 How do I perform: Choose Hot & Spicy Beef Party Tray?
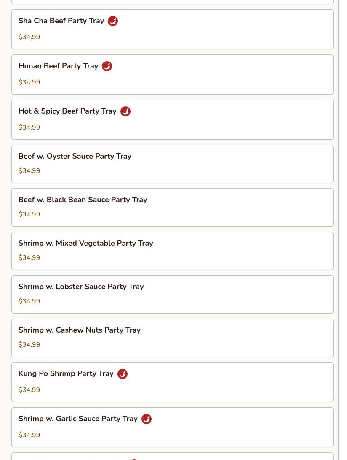pyautogui.click(x=67, y=111)
